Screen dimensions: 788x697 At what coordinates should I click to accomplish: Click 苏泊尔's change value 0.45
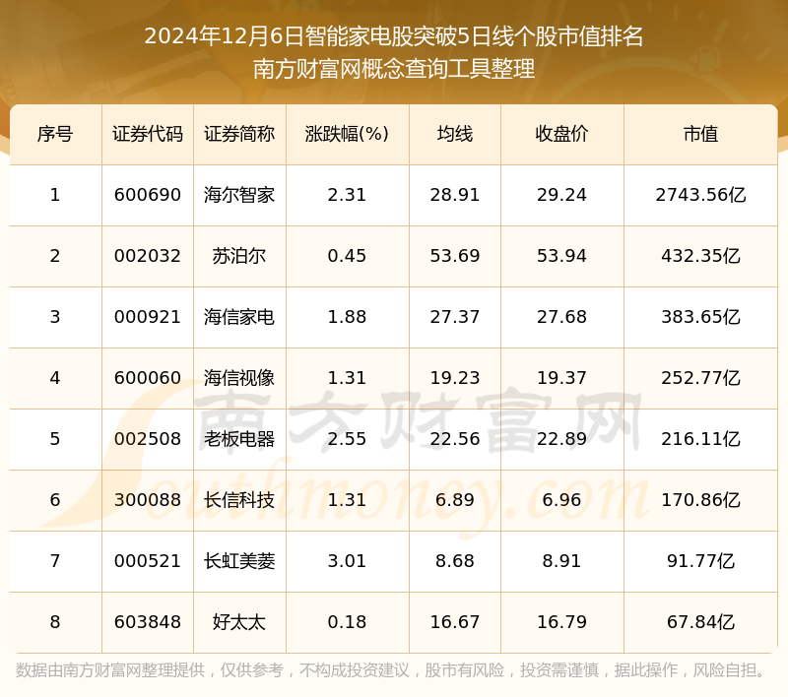pyautogui.click(x=347, y=256)
